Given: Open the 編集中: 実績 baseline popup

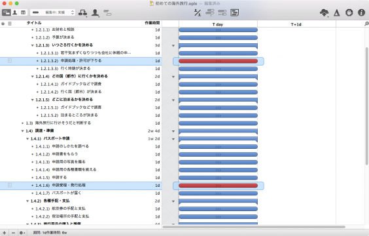Looking at the screenshot, I should point(53,12).
